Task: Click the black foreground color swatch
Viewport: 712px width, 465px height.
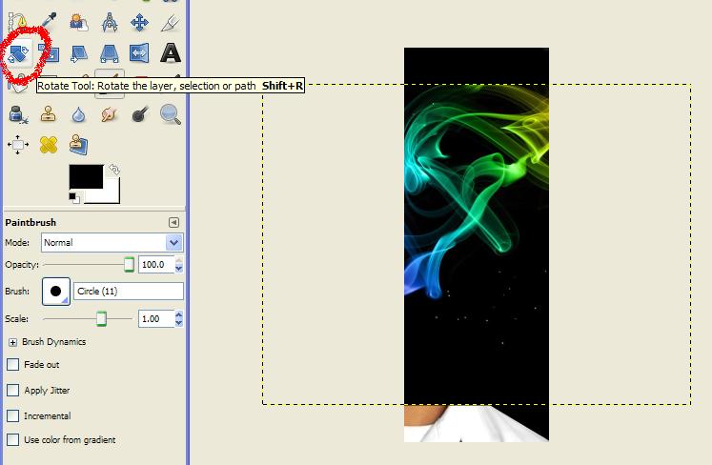Action: tap(86, 176)
